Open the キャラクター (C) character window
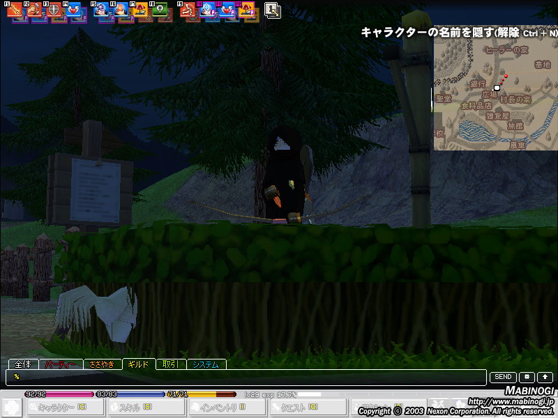Image resolution: width=558 pixels, height=418 pixels. click(64, 408)
